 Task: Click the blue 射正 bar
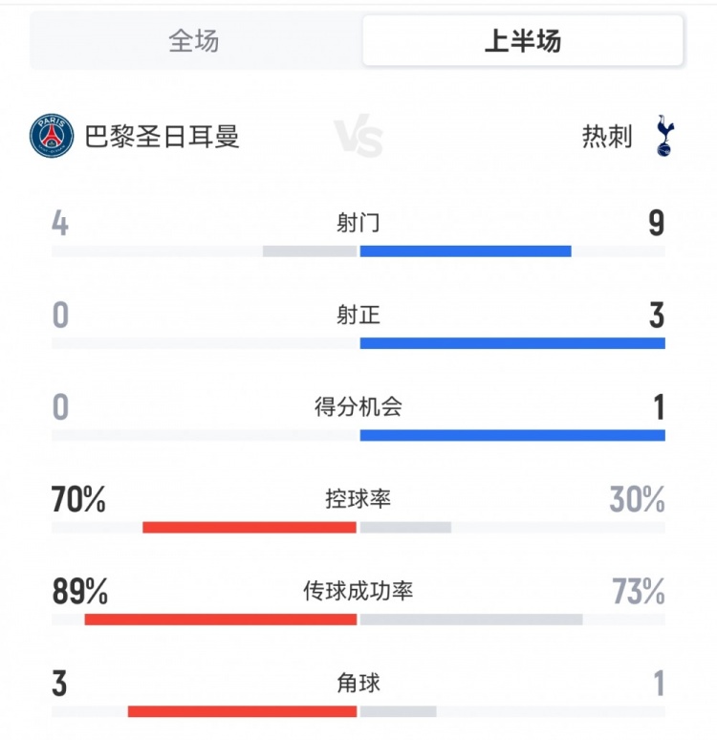pyautogui.click(x=512, y=343)
